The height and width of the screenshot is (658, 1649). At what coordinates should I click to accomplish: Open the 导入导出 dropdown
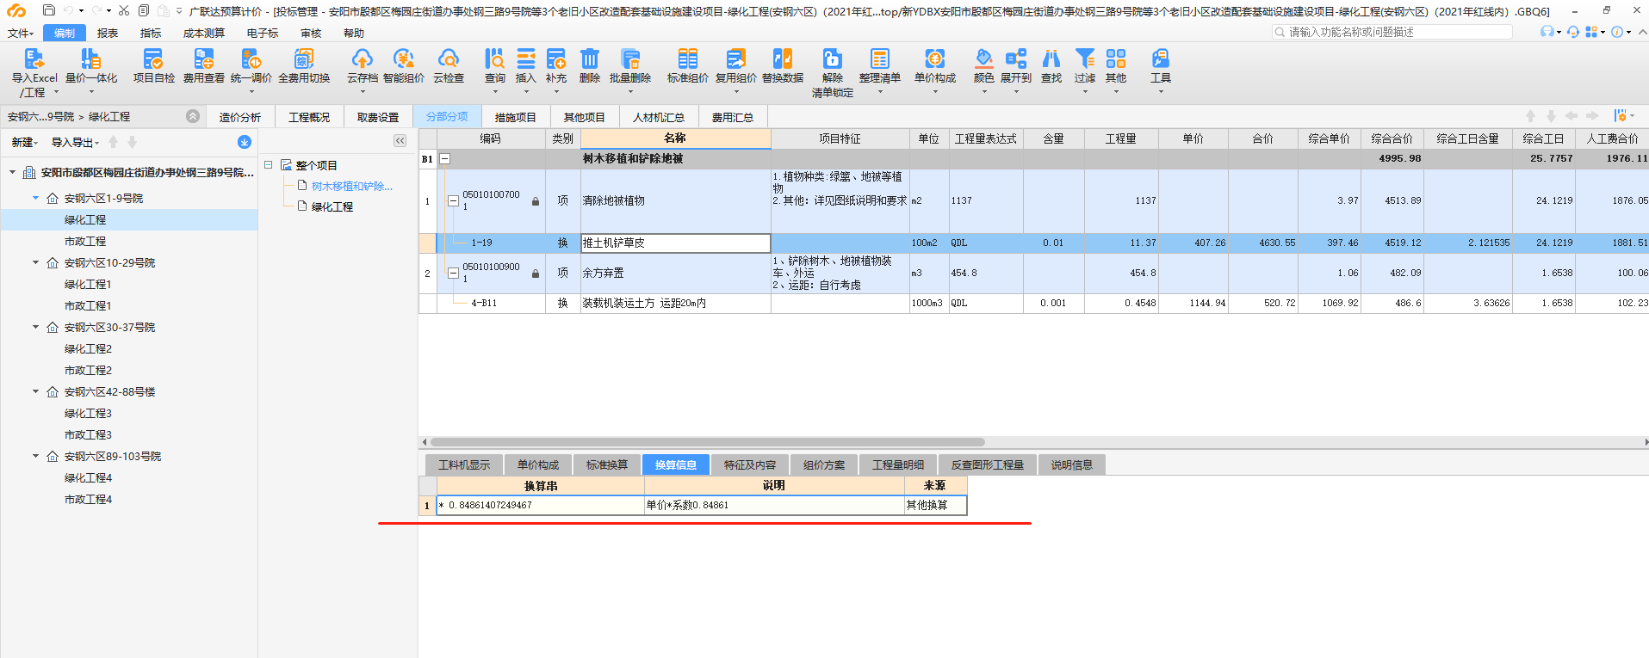click(x=75, y=143)
